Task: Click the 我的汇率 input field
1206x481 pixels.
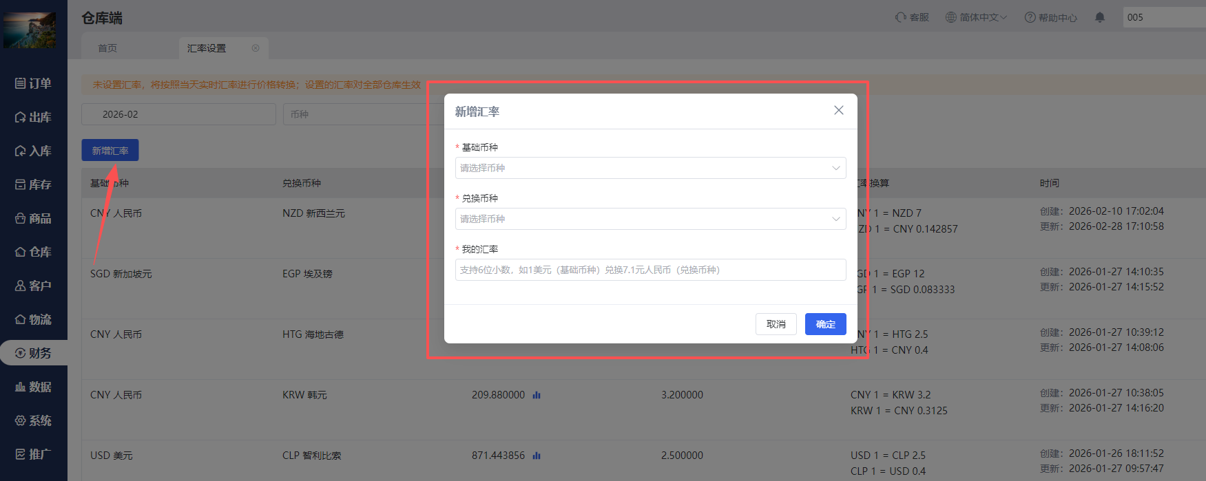Action: [x=650, y=270]
